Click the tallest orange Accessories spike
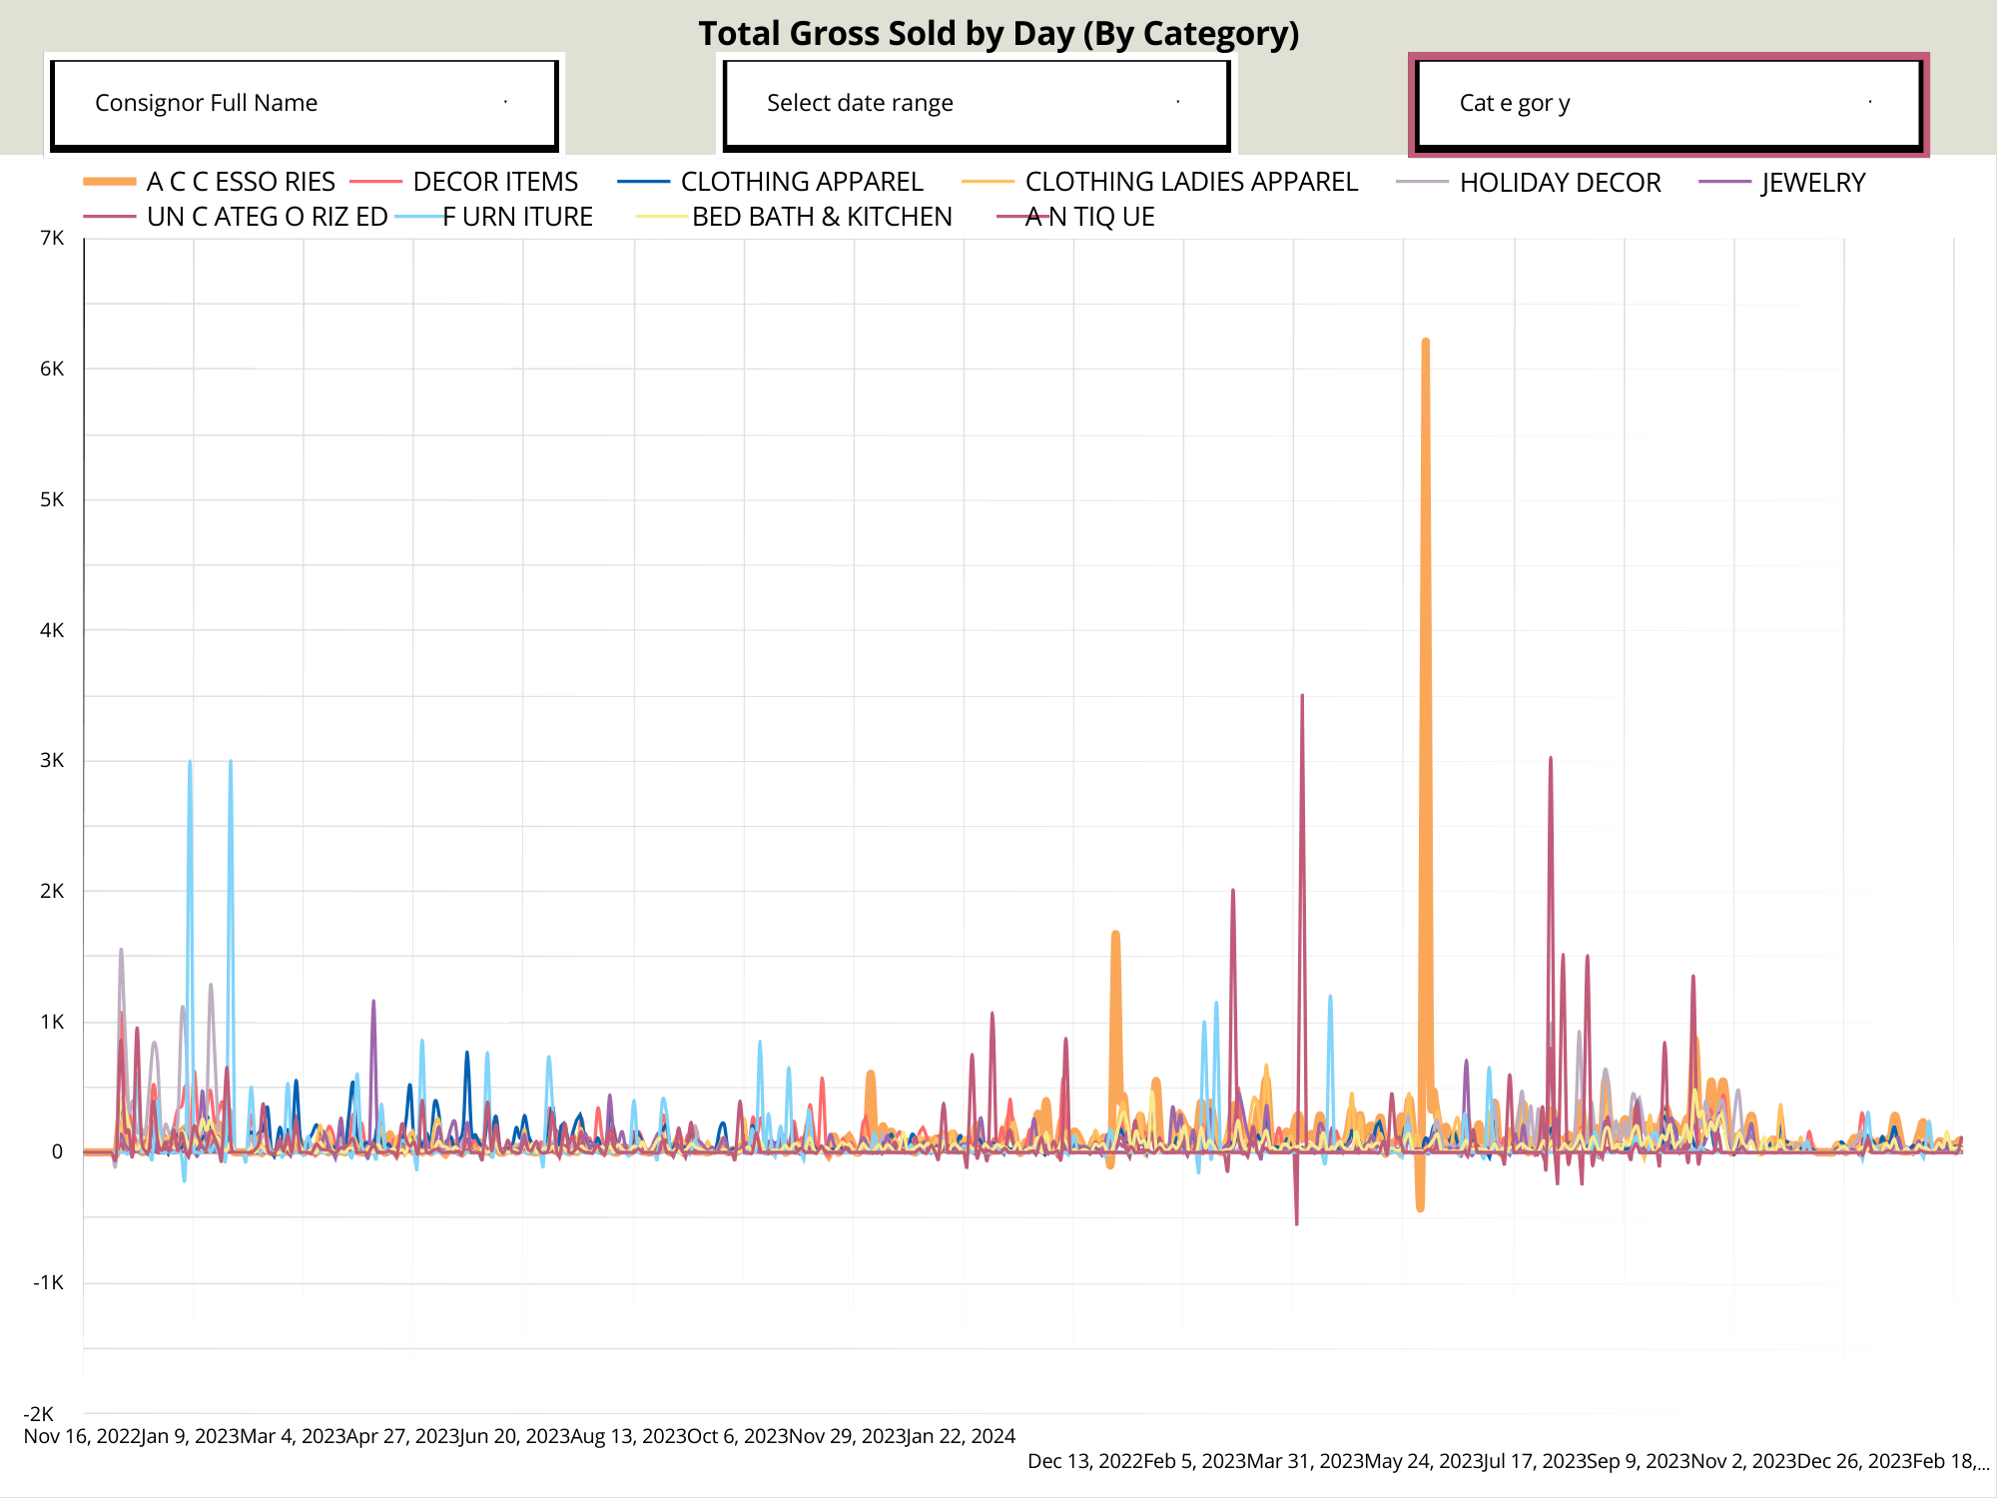 (x=1425, y=345)
